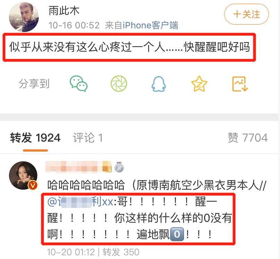The image size is (280, 259).
Task: Open 雨此木 profile avatar
Action: (24, 17)
